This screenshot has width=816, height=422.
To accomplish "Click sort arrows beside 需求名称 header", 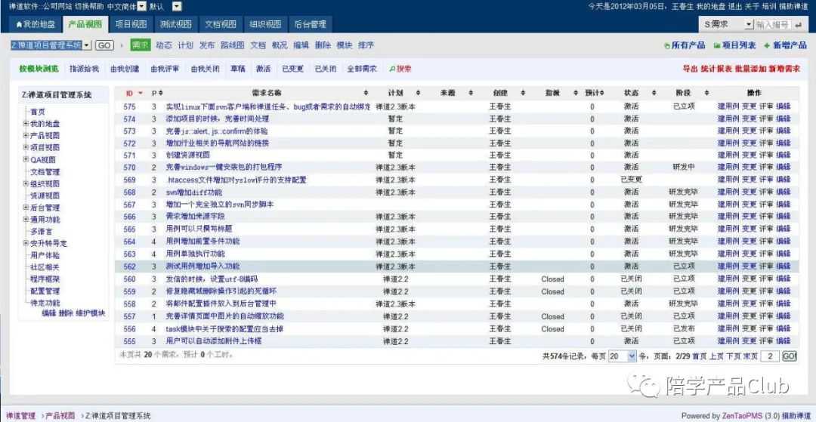I will (366, 93).
